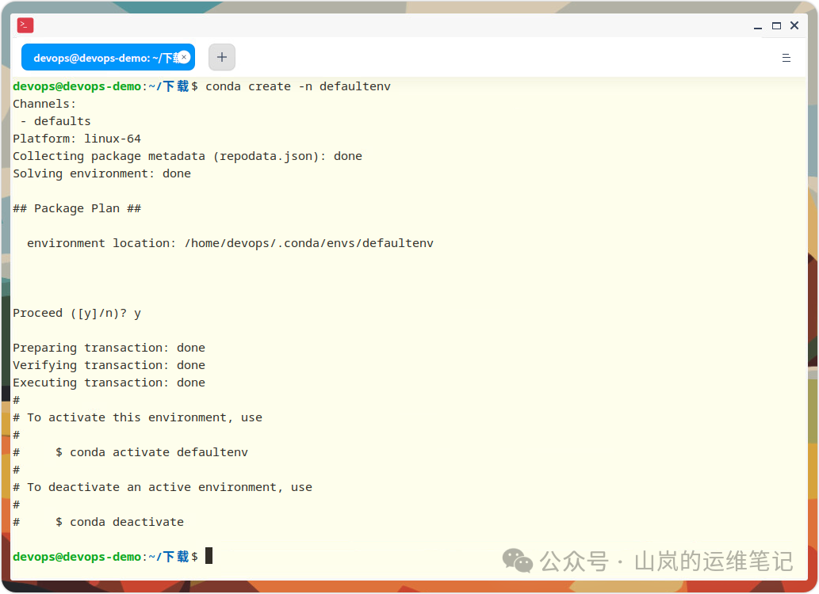Click the 'Solving environment: done' line
The image size is (819, 594).
[x=101, y=173]
